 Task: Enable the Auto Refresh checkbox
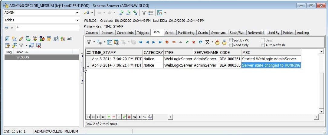pos(263,45)
